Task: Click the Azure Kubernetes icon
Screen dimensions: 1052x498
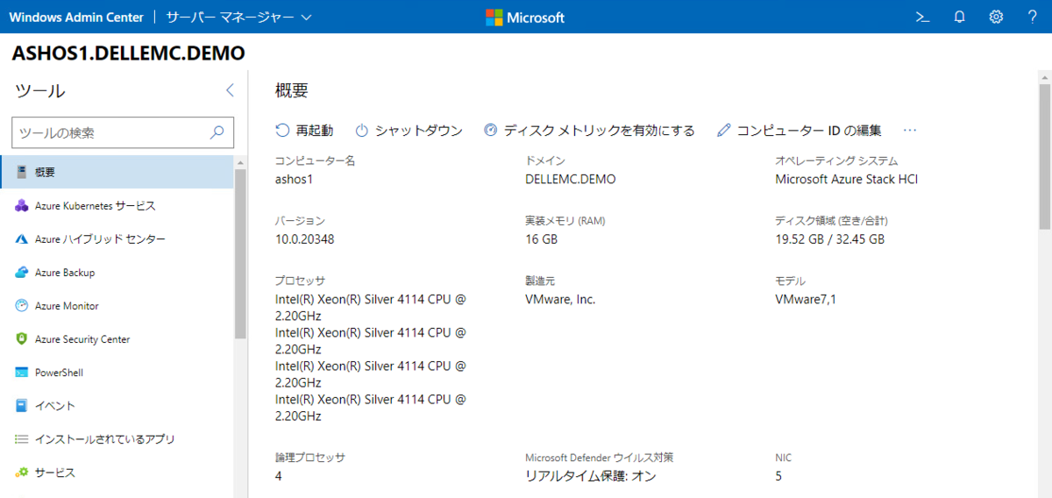Action: pyautogui.click(x=22, y=205)
